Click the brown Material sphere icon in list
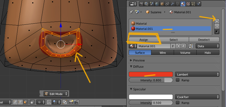This screenshot has width=226, height=107. (x=133, y=23)
